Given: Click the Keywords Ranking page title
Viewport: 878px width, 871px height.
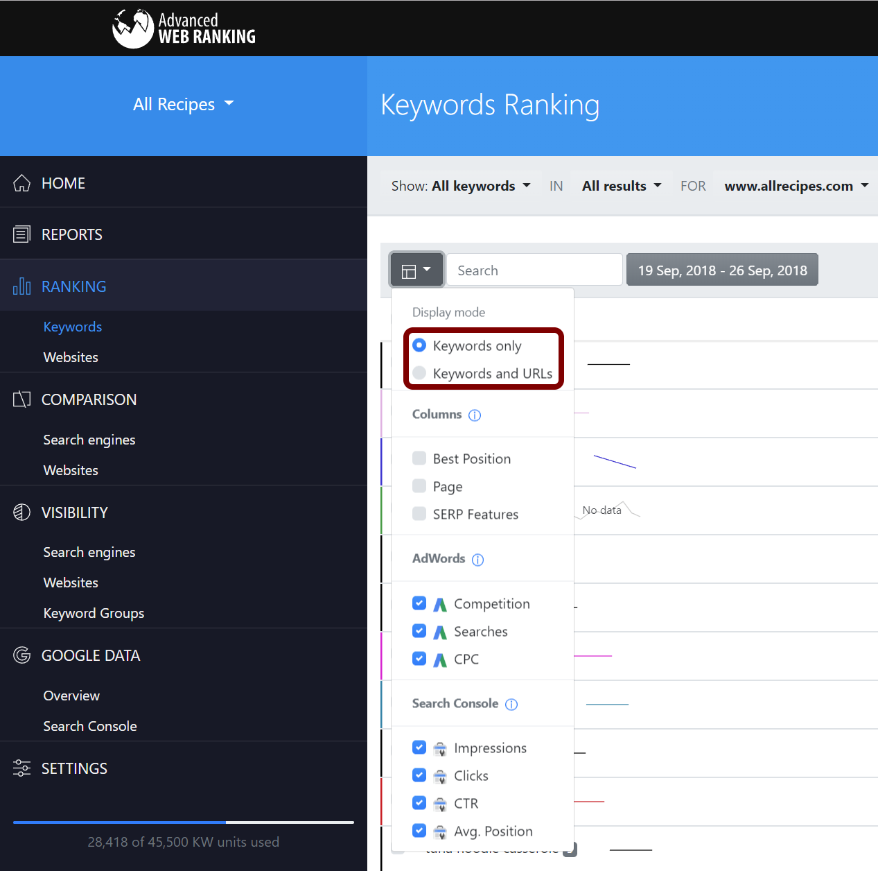Looking at the screenshot, I should pos(490,105).
